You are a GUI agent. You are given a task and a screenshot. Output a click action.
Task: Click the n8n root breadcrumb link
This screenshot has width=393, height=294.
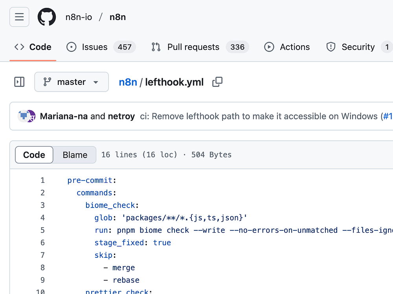point(128,82)
